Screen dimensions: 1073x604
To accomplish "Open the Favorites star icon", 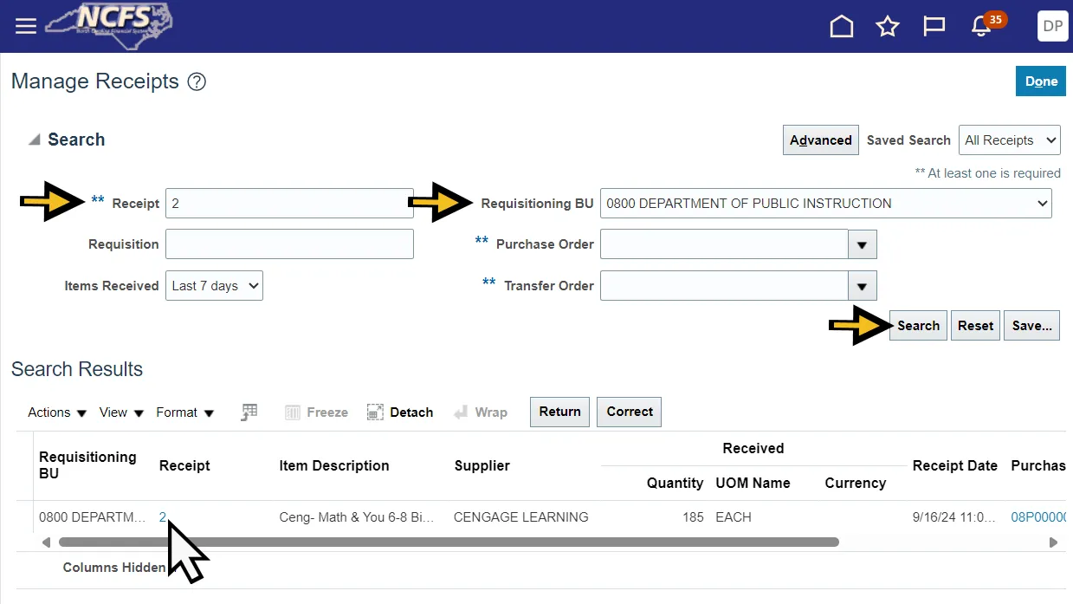I will point(887,26).
